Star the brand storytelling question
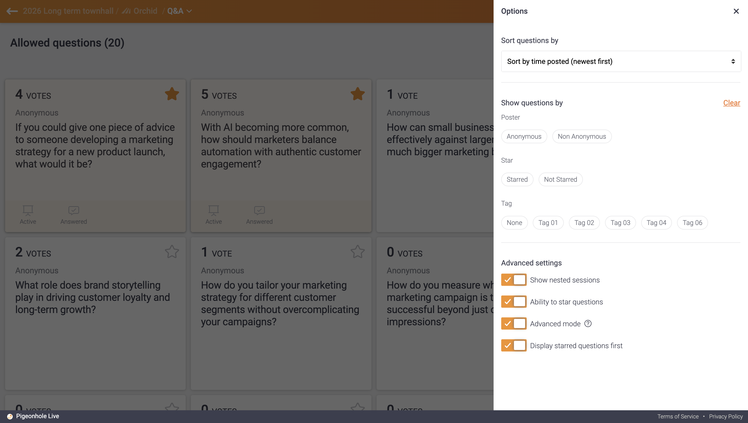 172,252
